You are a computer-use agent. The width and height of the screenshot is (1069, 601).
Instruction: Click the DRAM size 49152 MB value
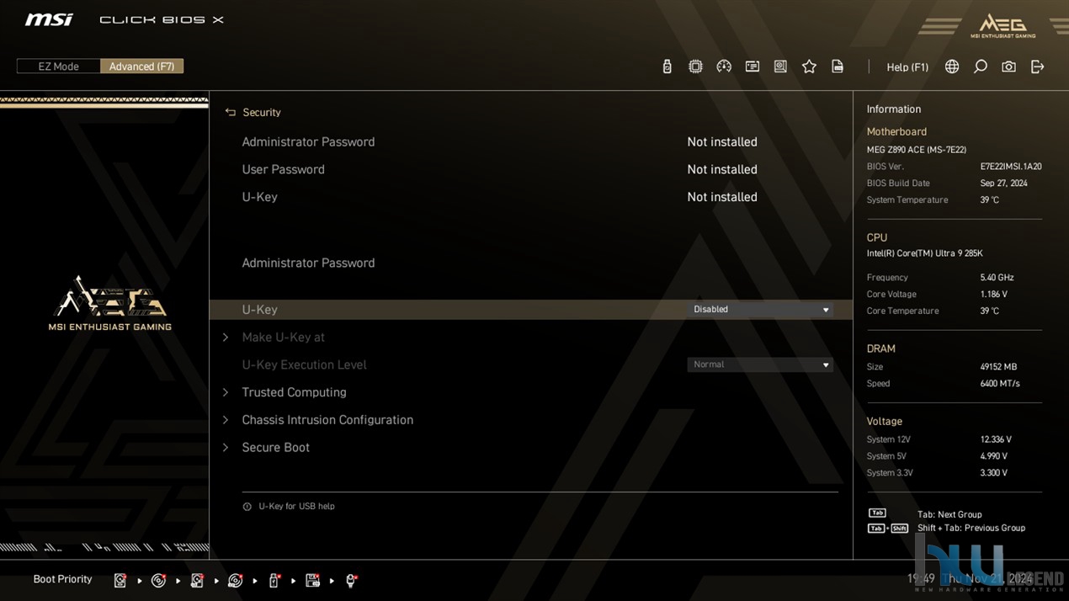click(999, 367)
